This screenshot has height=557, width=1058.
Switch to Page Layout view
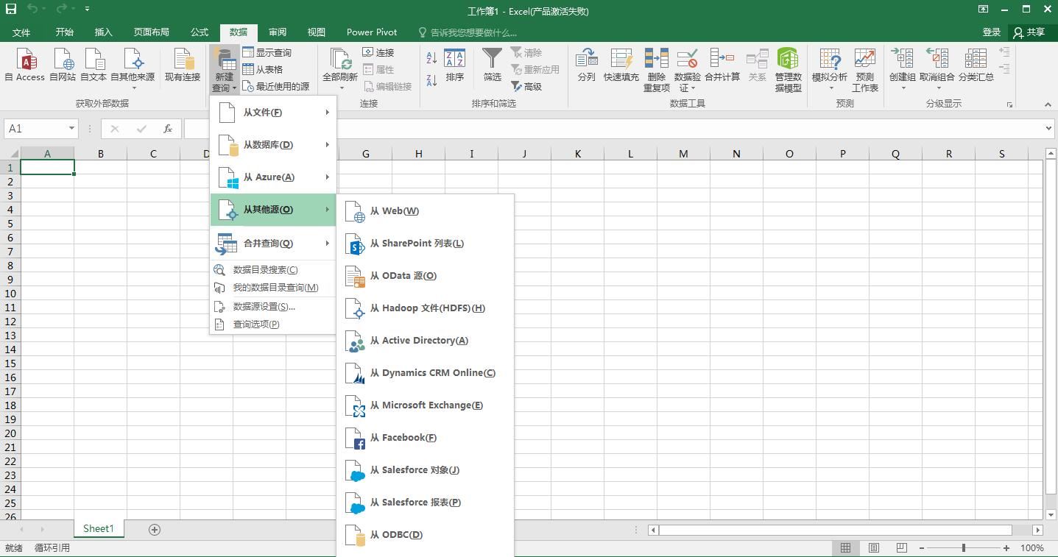coord(874,548)
